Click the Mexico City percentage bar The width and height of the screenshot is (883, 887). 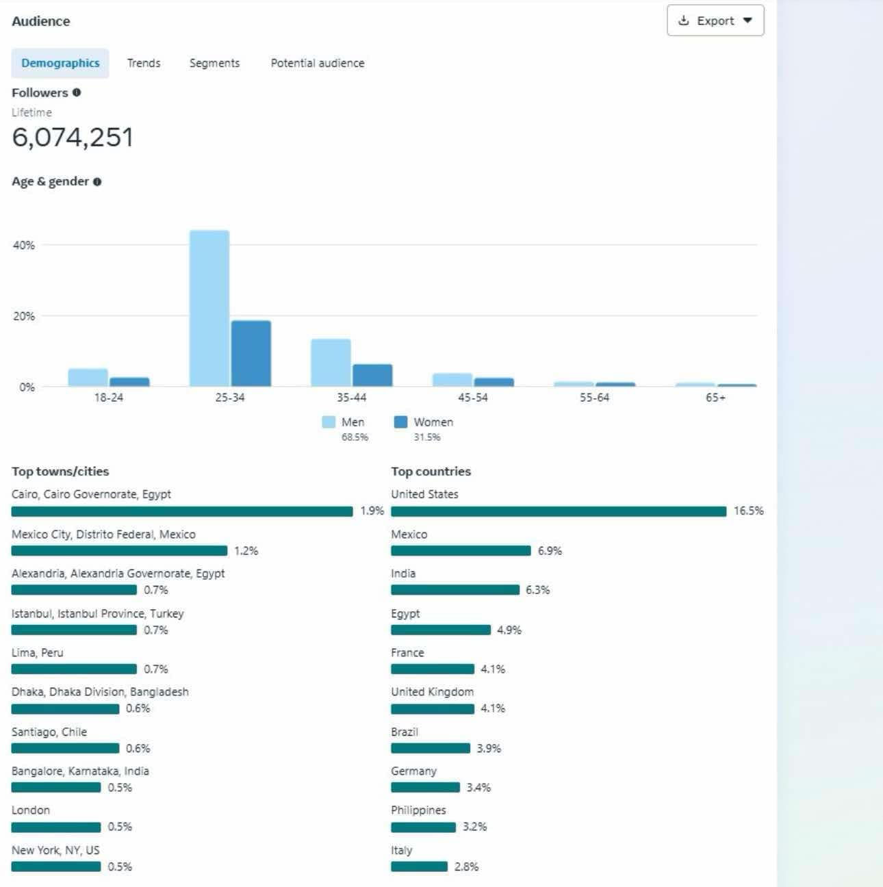[x=119, y=551]
